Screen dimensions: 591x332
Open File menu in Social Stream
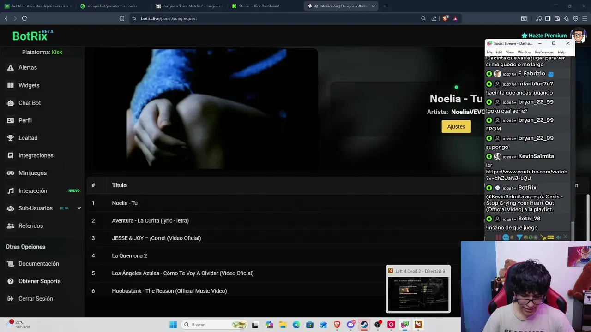click(489, 52)
